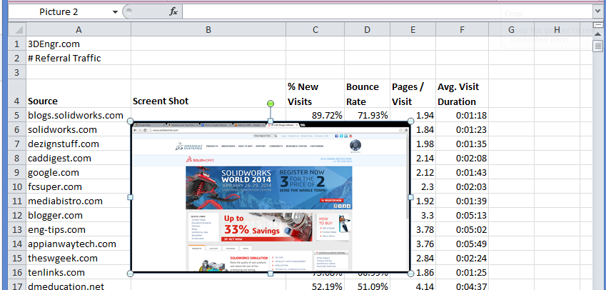Click the vertical scrollbar up arrow
This screenshot has height=290, width=606.
coord(598,34)
